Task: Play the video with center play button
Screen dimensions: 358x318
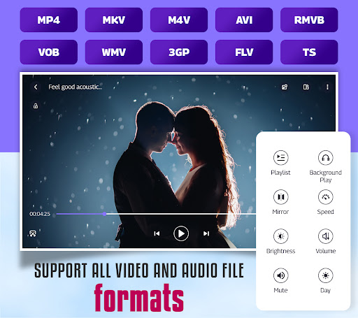Action: pos(181,233)
